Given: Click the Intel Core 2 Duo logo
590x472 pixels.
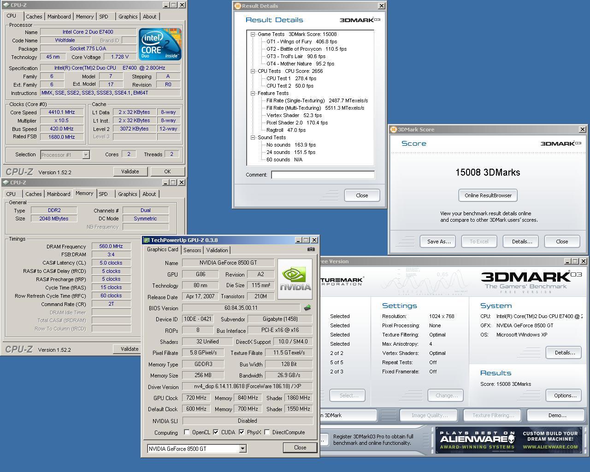Looking at the screenshot, I should point(160,44).
